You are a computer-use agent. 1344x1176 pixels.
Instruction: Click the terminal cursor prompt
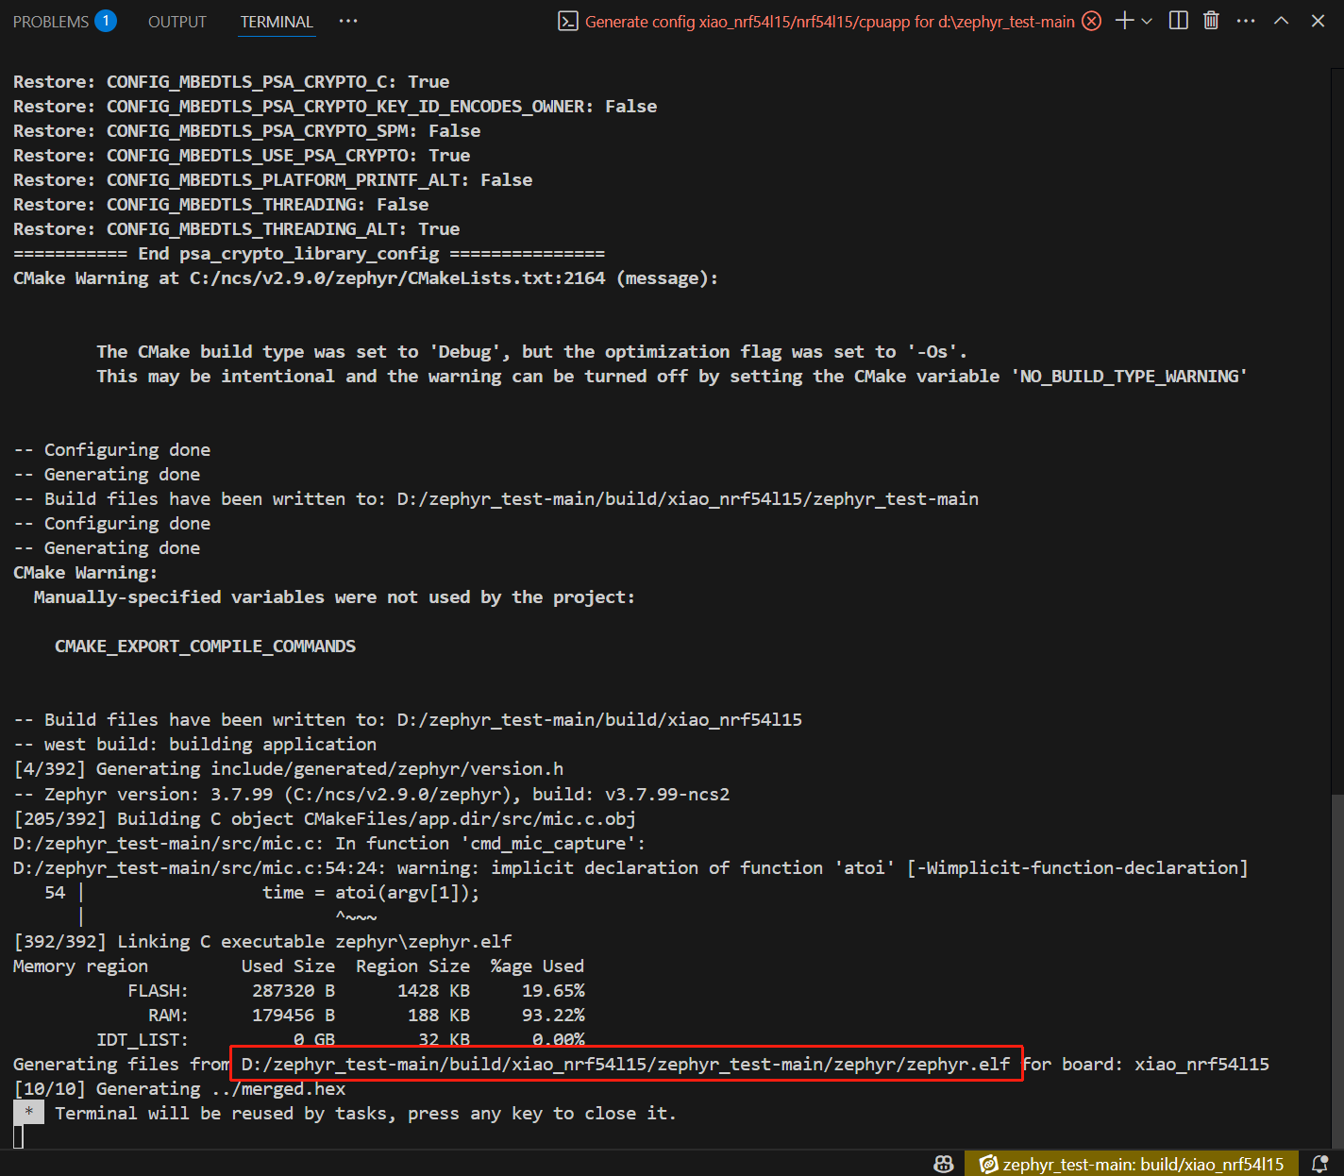18,1137
